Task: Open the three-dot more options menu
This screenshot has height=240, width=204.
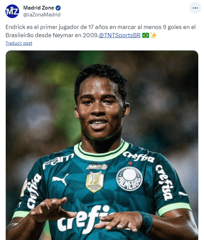Action: click(195, 8)
